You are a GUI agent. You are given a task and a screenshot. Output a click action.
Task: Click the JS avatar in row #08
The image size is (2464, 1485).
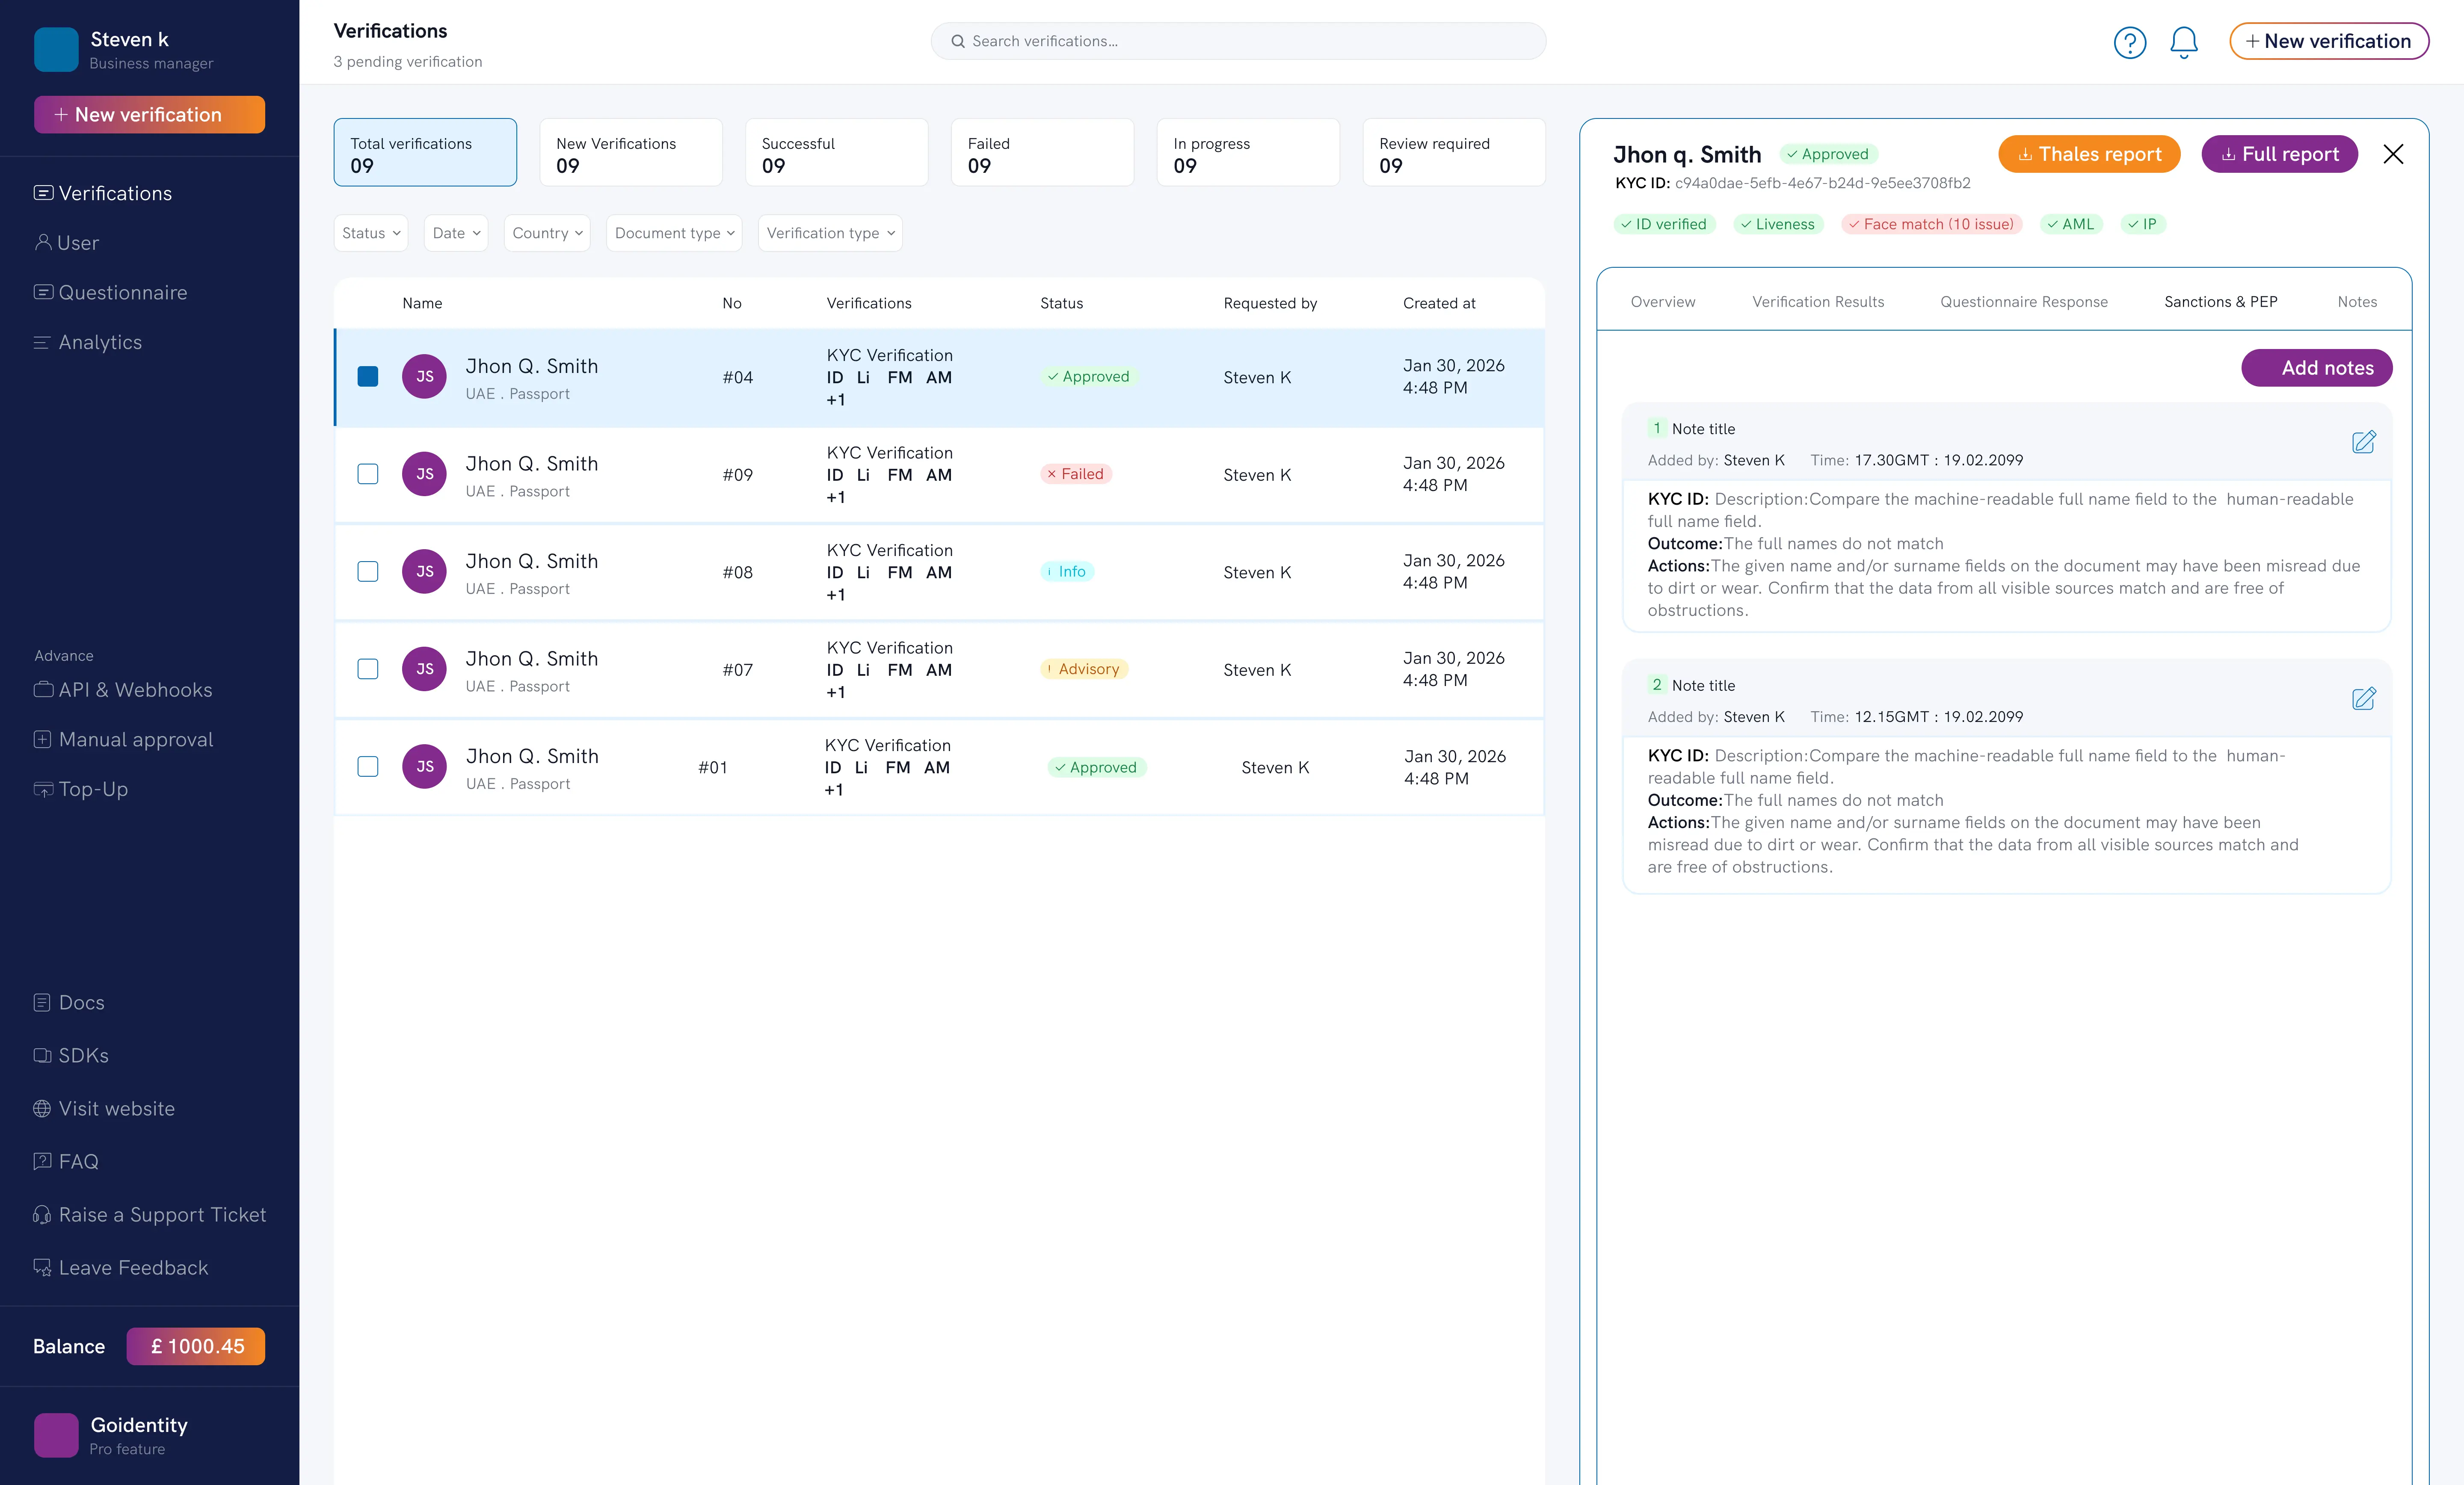(424, 572)
